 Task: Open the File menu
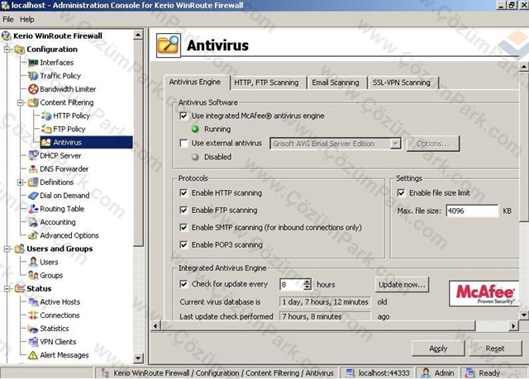7,20
